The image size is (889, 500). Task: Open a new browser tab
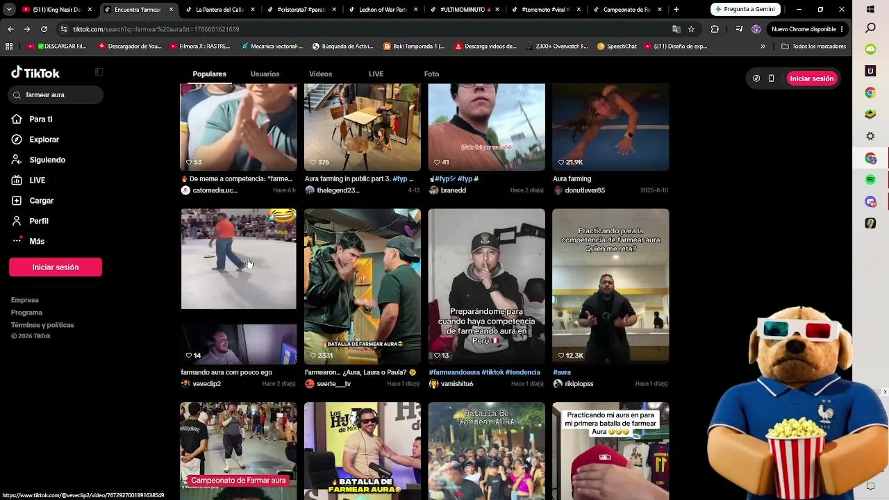pos(676,10)
